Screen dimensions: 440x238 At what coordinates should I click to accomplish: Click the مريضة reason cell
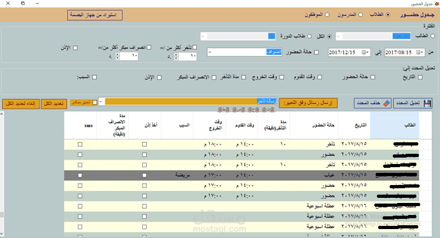coord(177,175)
